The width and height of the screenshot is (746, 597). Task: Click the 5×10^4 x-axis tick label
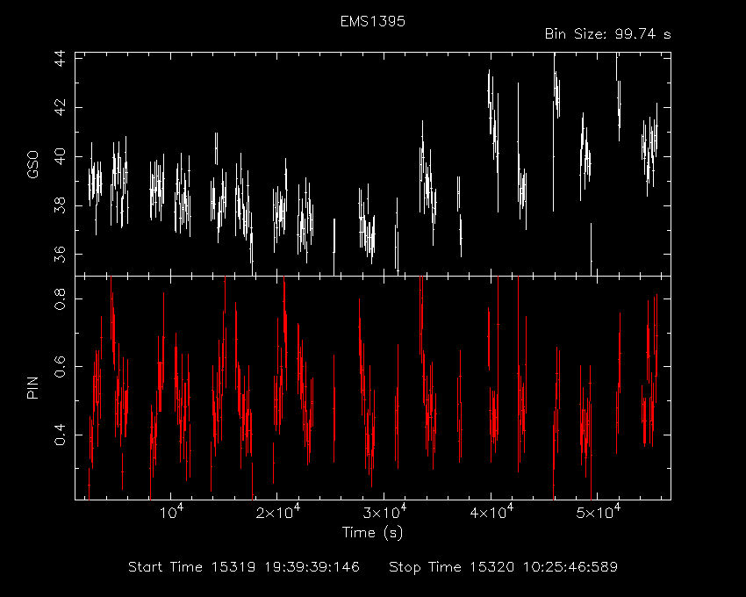(598, 511)
